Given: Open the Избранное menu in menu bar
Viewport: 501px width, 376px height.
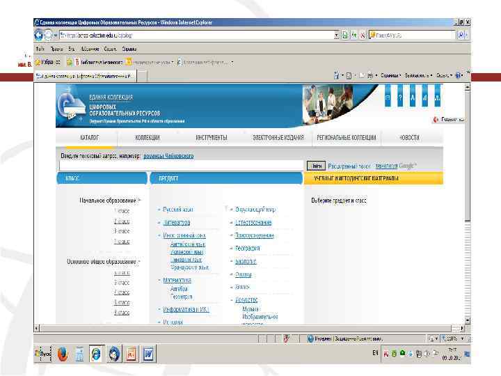Looking at the screenshot, I should click(x=90, y=49).
